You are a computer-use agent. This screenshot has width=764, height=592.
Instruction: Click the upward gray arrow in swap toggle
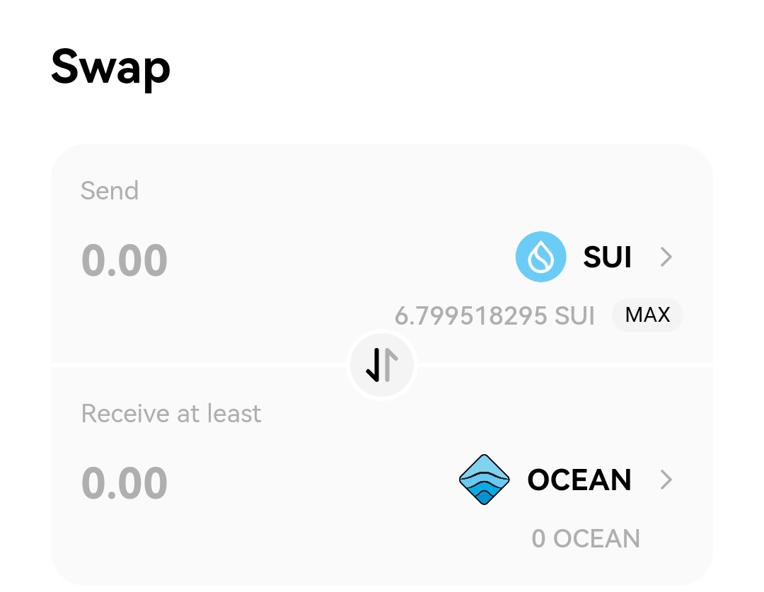click(x=391, y=365)
